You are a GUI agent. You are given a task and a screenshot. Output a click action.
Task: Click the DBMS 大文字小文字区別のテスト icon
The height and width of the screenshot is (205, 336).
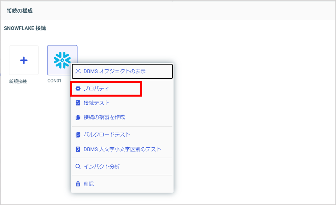tap(78, 149)
